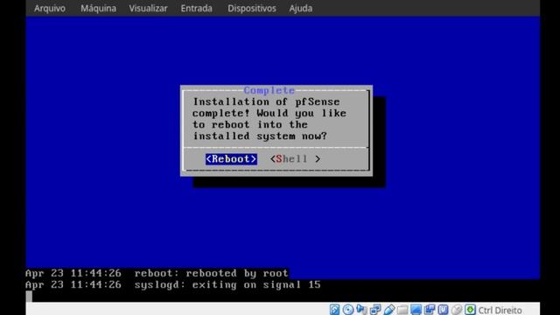Click the Ctrl Direito host key label
The image size is (560, 315).
500,310
